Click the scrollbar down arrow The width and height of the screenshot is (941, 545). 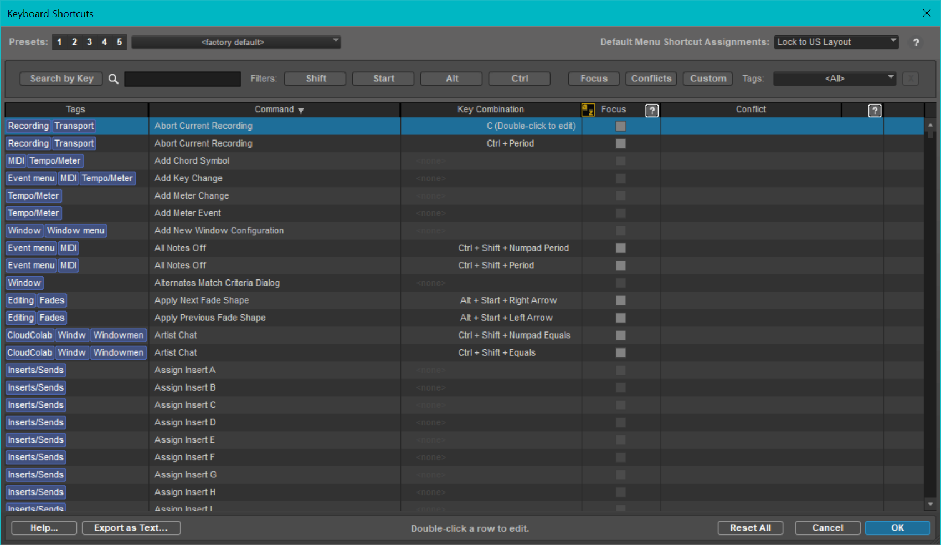click(930, 504)
